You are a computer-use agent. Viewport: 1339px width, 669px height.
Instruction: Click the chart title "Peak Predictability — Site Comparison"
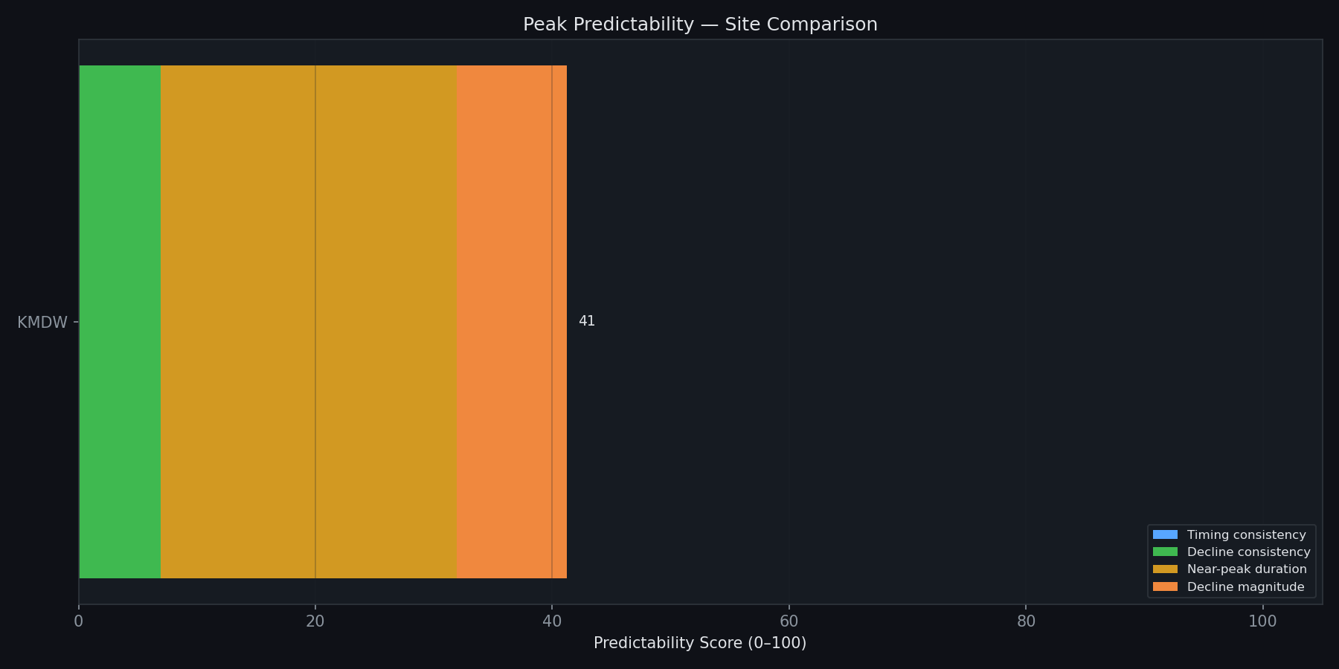700,25
